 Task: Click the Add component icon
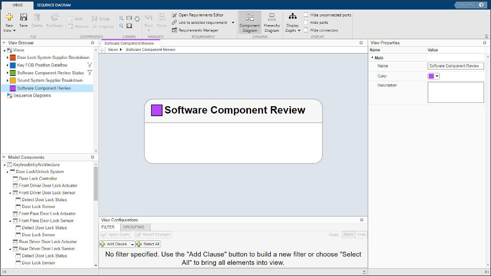coord(71,19)
